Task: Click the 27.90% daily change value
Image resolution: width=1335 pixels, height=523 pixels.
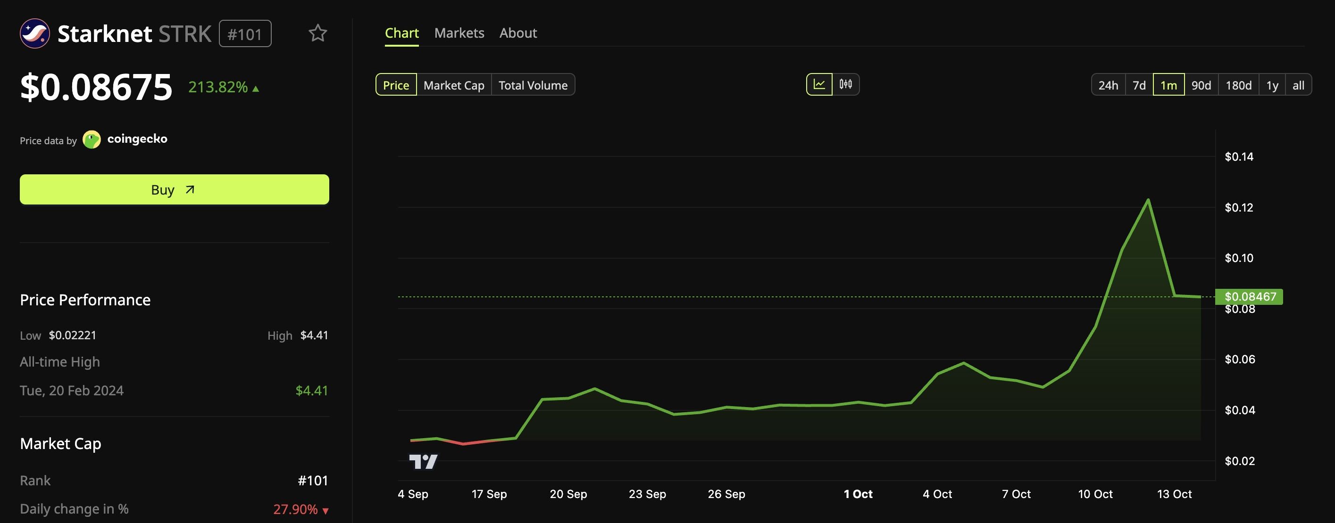Action: [295, 509]
